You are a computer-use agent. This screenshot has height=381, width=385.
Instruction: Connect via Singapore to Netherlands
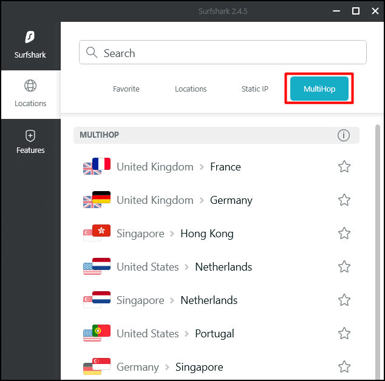(x=216, y=300)
